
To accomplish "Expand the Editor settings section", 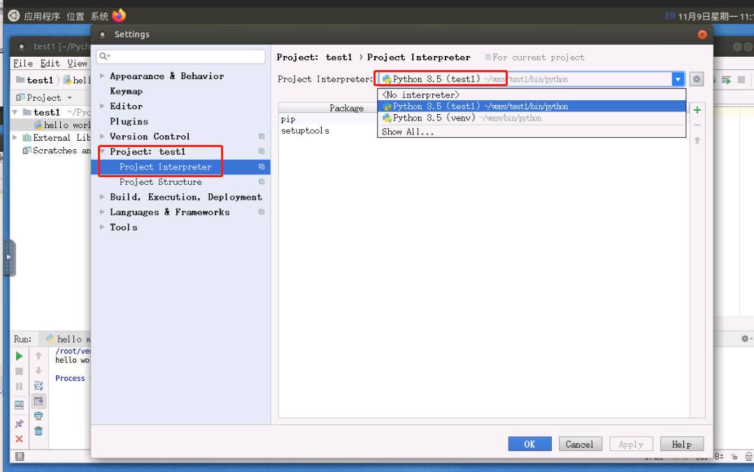I will tap(102, 106).
